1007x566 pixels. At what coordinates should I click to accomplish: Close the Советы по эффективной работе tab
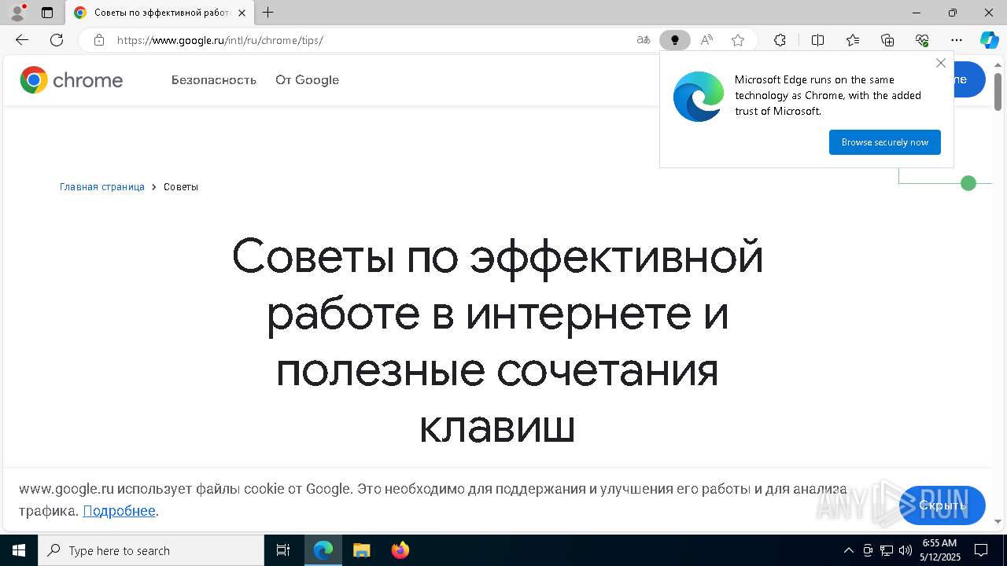point(242,13)
